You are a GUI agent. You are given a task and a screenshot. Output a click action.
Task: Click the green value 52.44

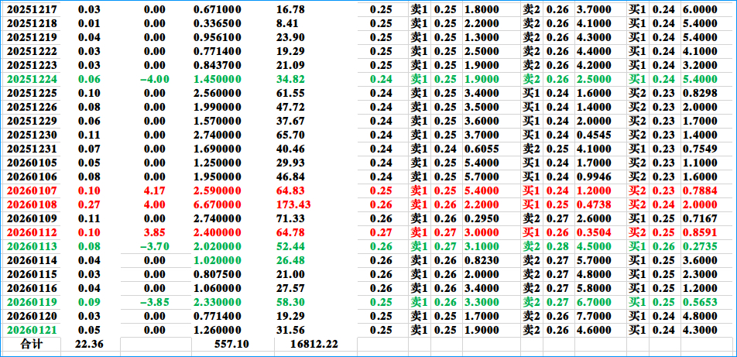[x=290, y=246]
